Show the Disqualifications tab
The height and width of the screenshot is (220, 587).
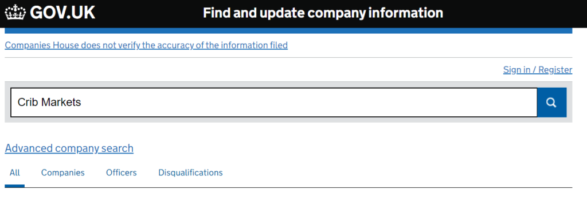coord(190,173)
